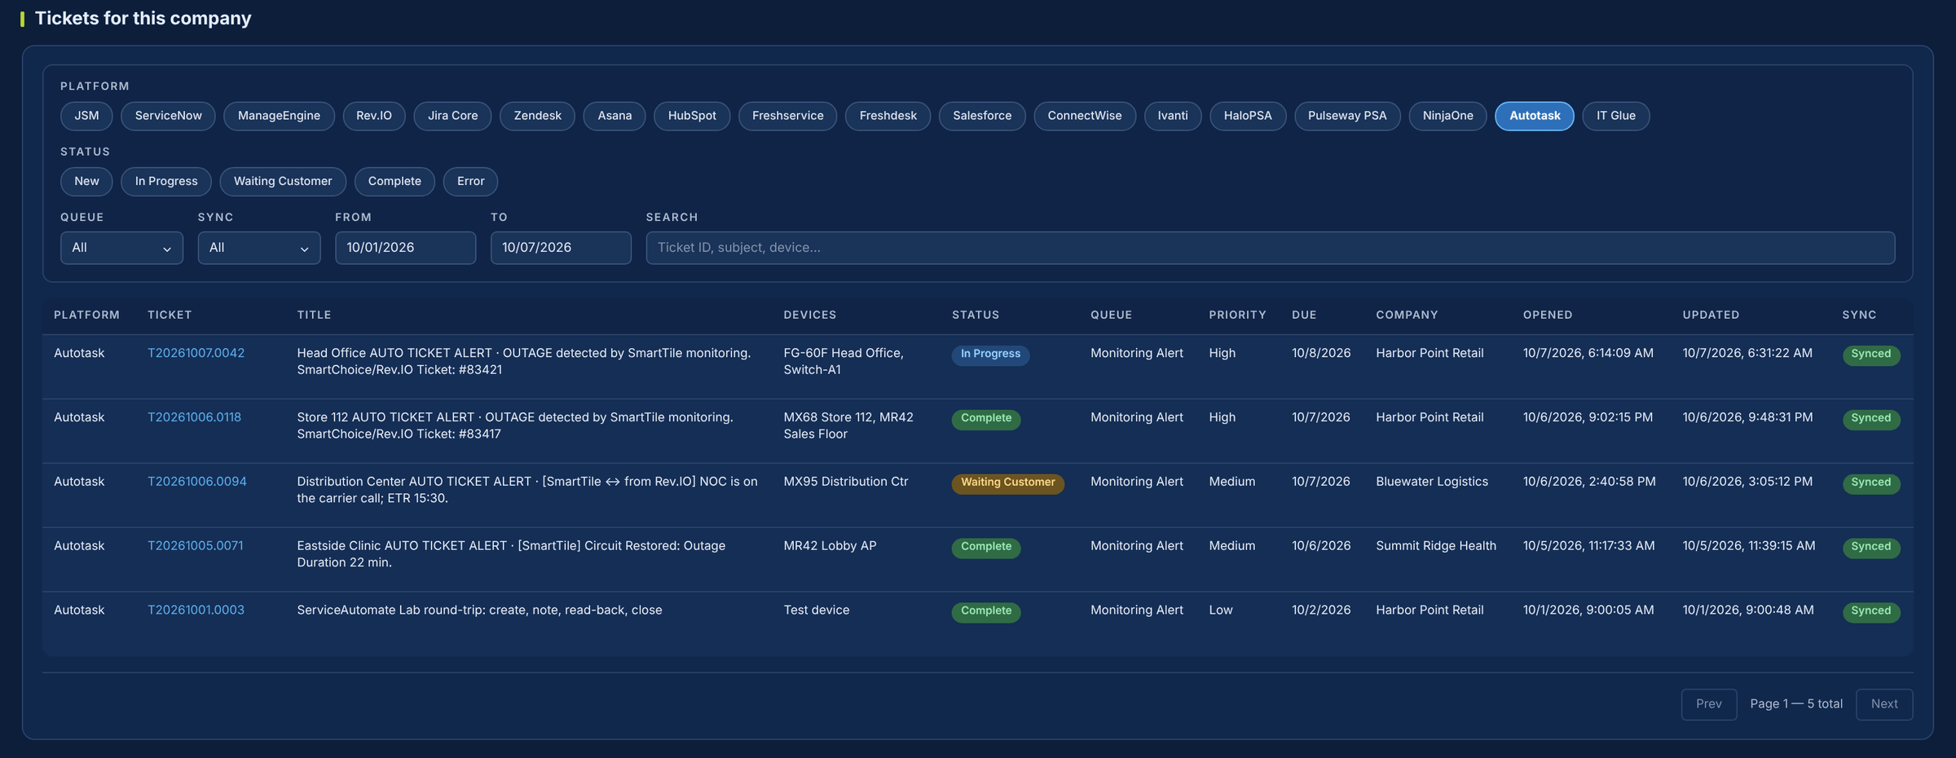Edit the To date field
The image size is (1956, 758).
(561, 248)
